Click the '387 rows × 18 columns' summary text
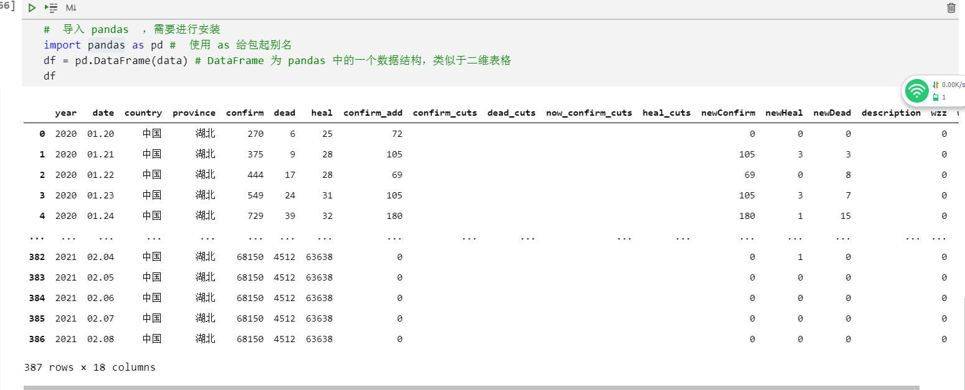The height and width of the screenshot is (390, 965). [90, 367]
